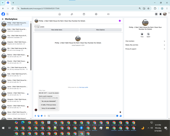Image resolution: width=170 pixels, height=136 pixels.
Task: Click the GIF icon in composer
Action: (x=45, y=116)
